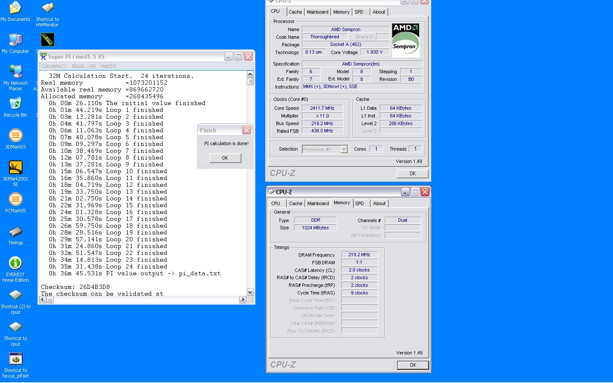Viewport: 613px width, 383px height.
Task: Click Checksum: 26D4B3D8 line
Action: pyautogui.click(x=75, y=287)
